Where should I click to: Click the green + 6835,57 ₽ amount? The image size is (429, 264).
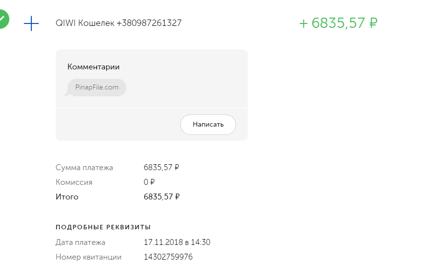tap(338, 23)
